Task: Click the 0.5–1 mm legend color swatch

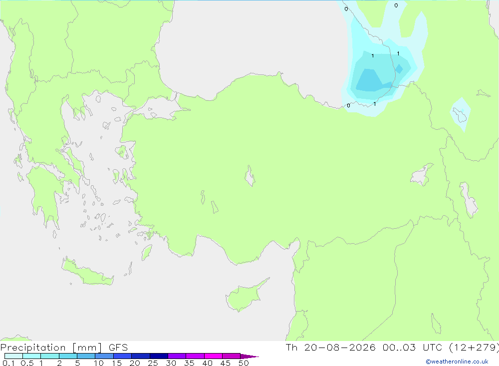Action: (32, 356)
